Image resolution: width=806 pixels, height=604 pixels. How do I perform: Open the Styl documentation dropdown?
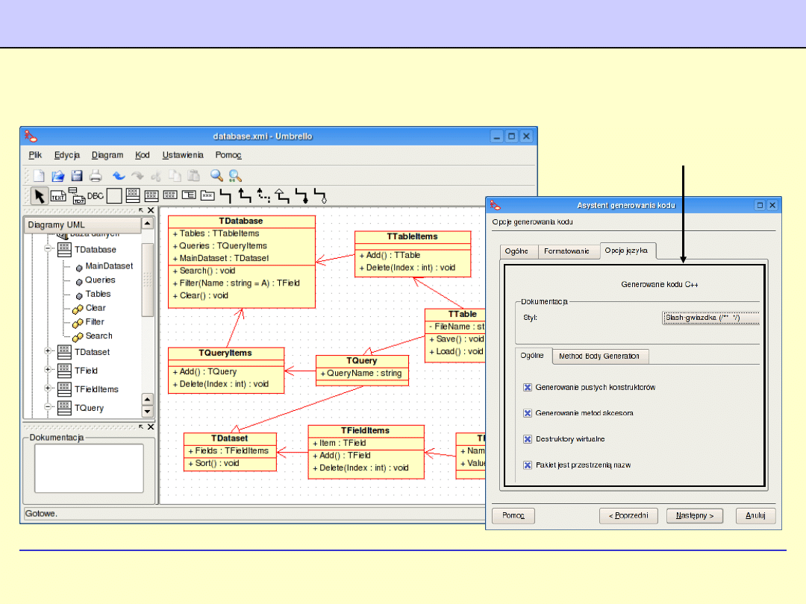click(x=710, y=318)
